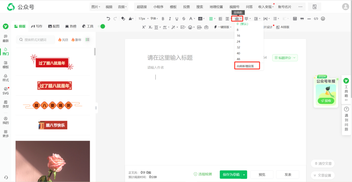Click the headset support icon

click(x=6, y=178)
